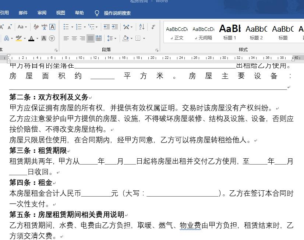Toggle align left formatting
The width and height of the screenshot is (304, 240).
click(66, 38)
